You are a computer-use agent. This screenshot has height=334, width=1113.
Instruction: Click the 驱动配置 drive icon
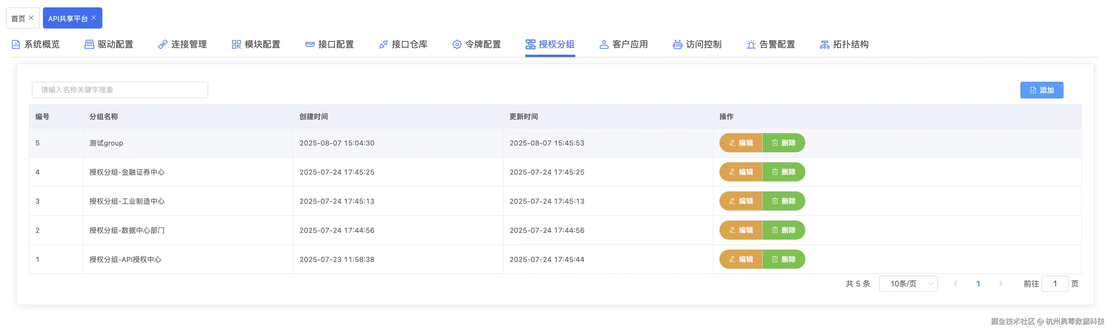[x=89, y=44]
